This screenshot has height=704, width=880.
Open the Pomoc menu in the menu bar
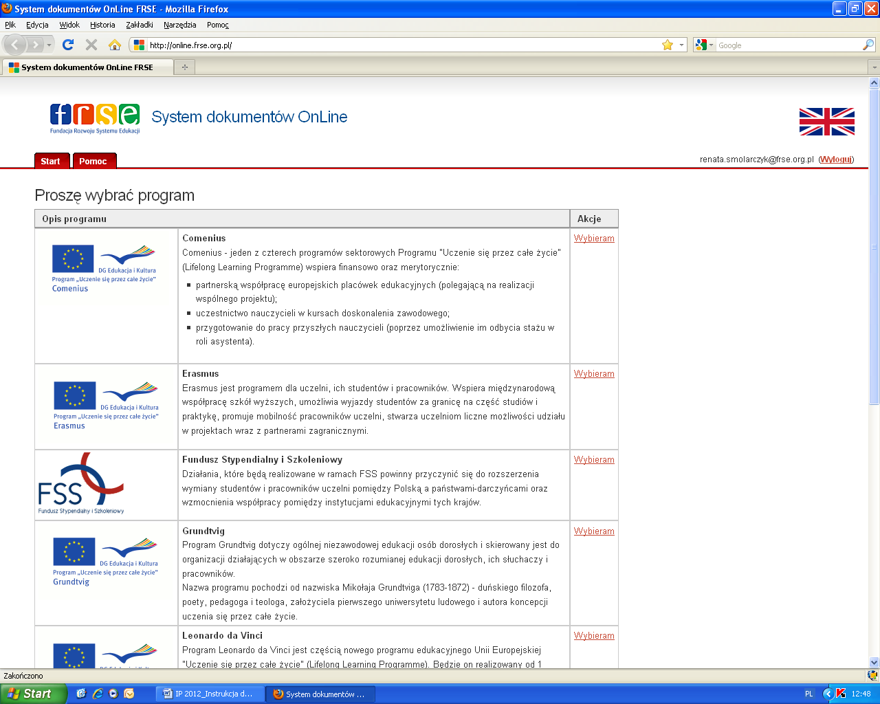(218, 25)
